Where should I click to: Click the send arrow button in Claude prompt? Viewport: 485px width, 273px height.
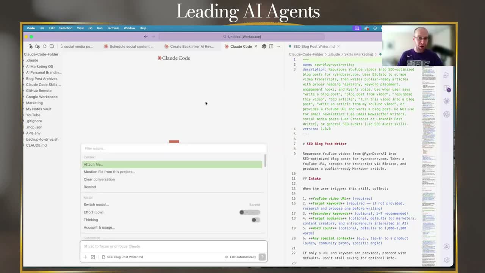[x=262, y=257]
